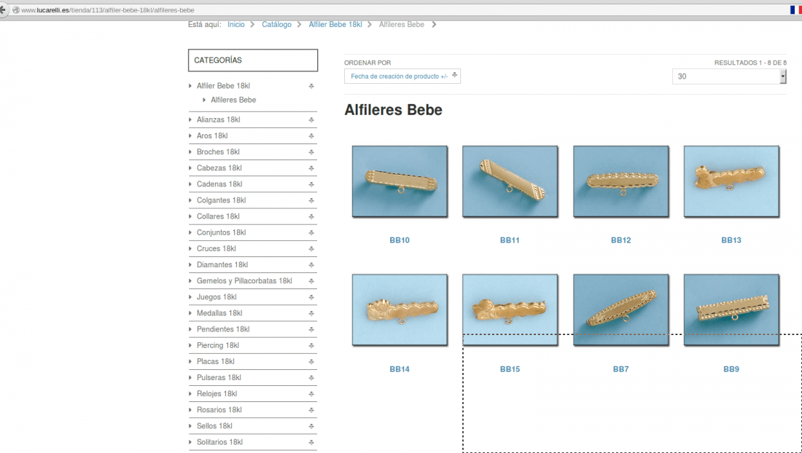This screenshot has height=453, width=802.
Task: Expand plus icon next to Cruces 18kl
Action: (311, 249)
